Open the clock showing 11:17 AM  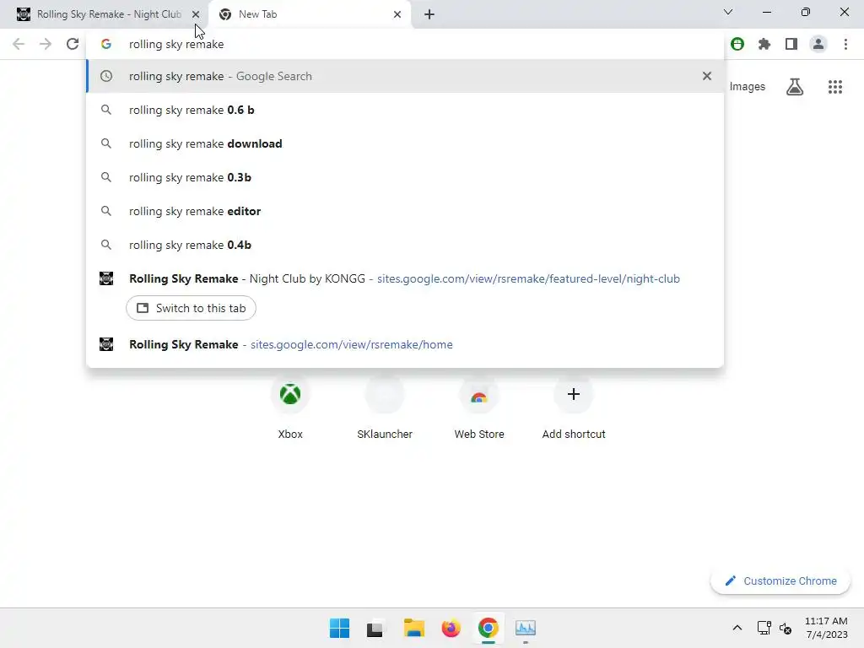(x=826, y=628)
